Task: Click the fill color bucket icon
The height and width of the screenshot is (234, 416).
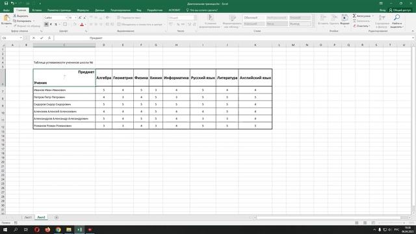Action: click(75, 24)
